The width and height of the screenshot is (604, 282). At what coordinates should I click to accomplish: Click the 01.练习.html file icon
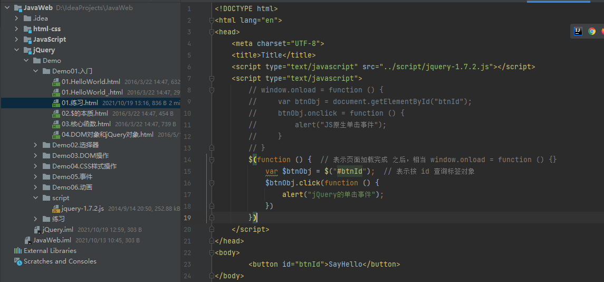tap(56, 103)
